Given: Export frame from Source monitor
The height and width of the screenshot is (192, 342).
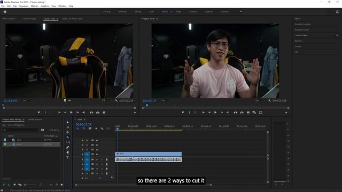Looking at the screenshot, I should (104, 113).
